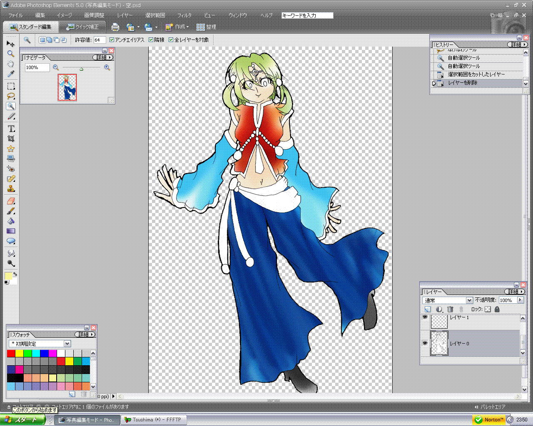
Task: Select the Lasso tool
Action: [11, 96]
